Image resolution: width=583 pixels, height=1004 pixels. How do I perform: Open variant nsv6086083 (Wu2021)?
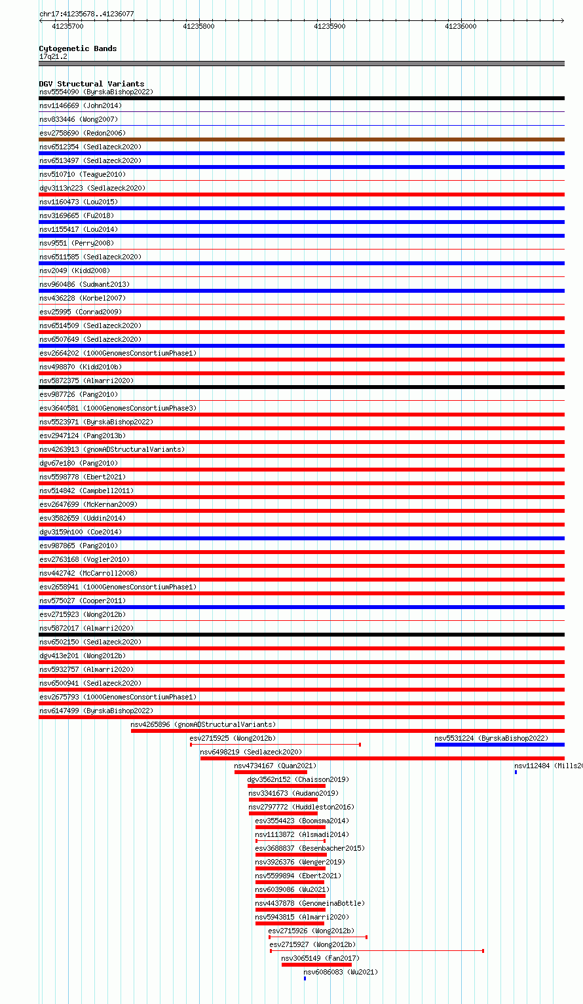click(341, 972)
